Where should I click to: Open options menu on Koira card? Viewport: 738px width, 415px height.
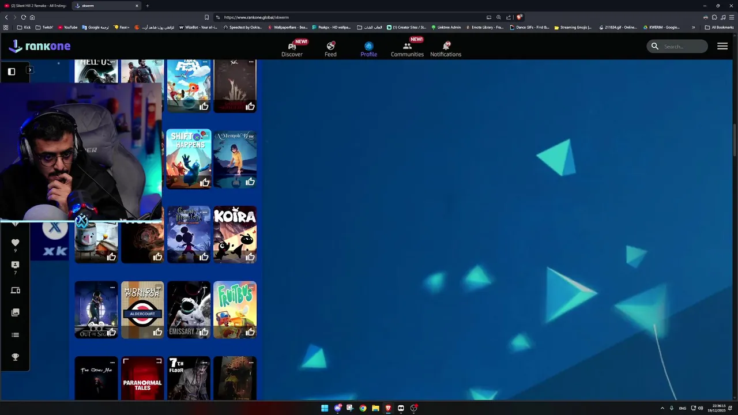click(x=251, y=212)
